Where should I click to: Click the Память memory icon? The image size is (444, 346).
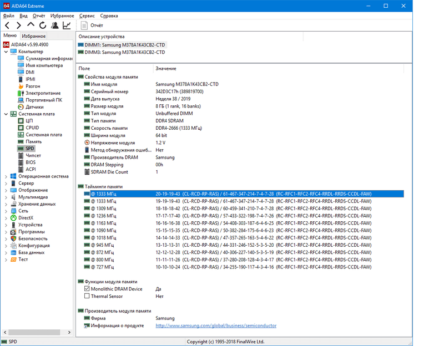21,142
